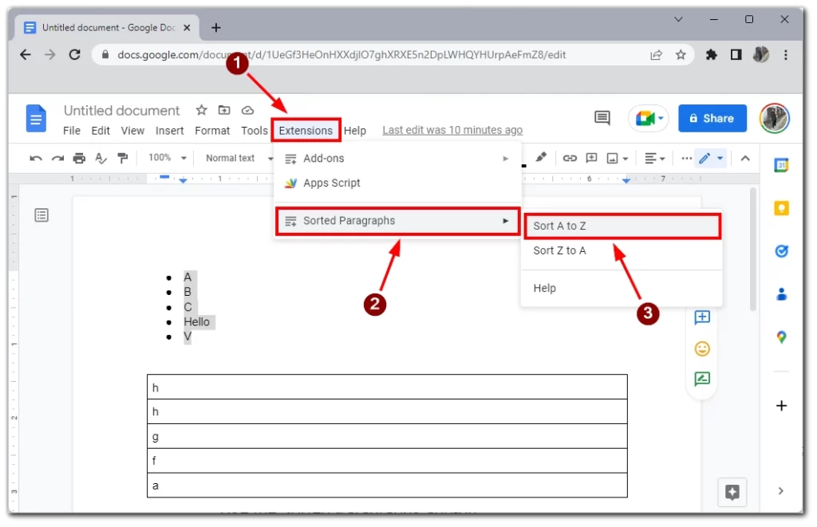Open spelling and grammar check
This screenshot has height=527, width=817.
point(100,158)
